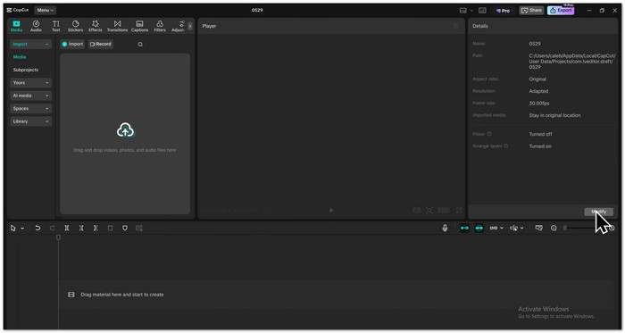This screenshot has width=625, height=333.
Task: Enter full screen in the Player
Action: pos(459,211)
